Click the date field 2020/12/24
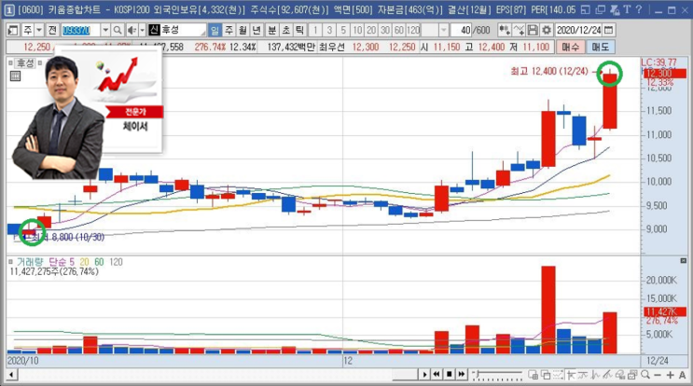The width and height of the screenshot is (693, 386). [x=578, y=30]
